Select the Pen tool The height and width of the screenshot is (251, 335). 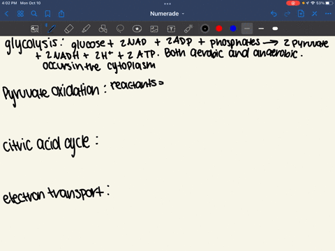[x=52, y=29]
